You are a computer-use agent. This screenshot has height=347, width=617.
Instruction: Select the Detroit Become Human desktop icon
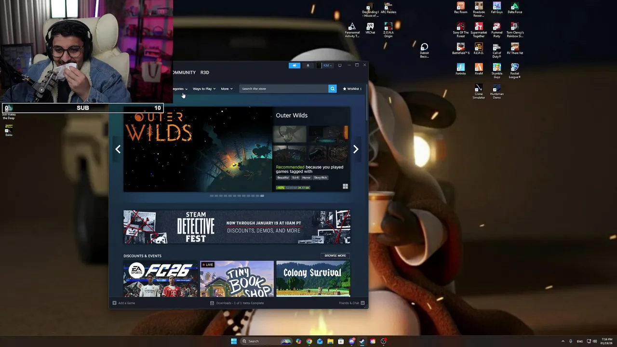coord(424,50)
